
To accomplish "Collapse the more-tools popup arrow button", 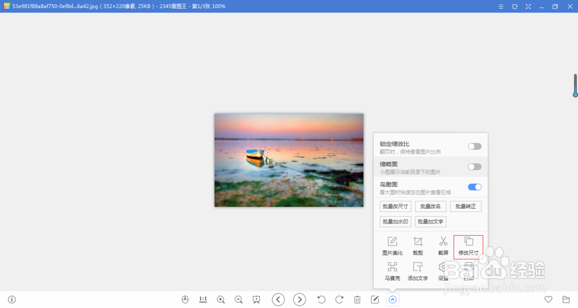I will (392, 299).
